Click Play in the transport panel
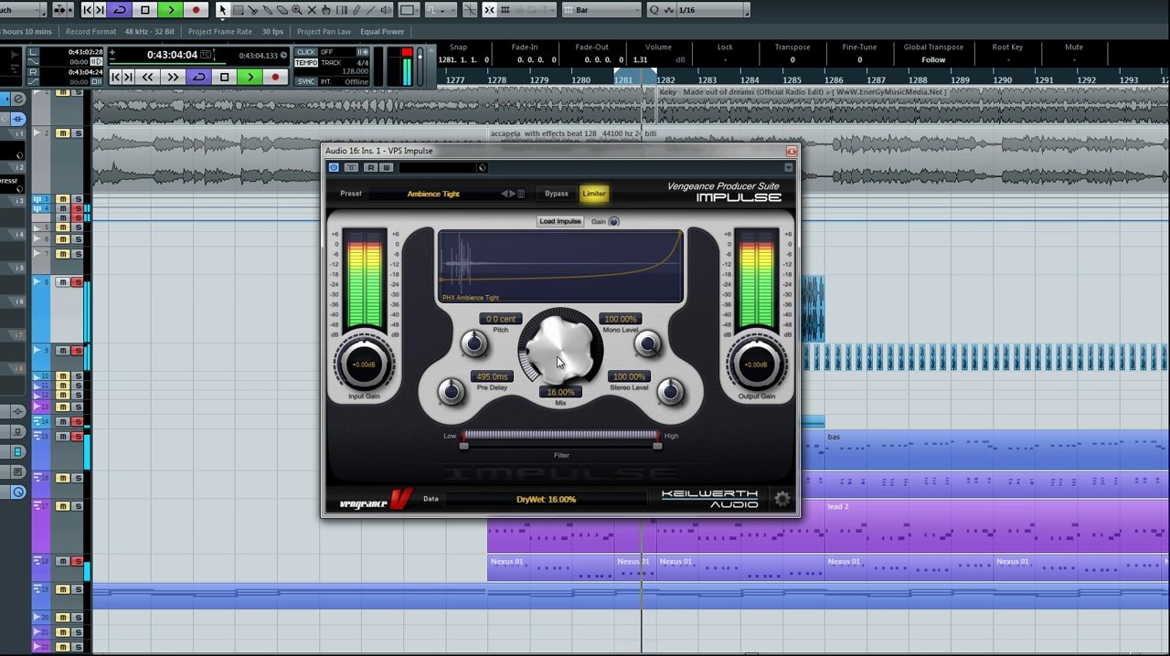1170x656 pixels. pyautogui.click(x=250, y=78)
